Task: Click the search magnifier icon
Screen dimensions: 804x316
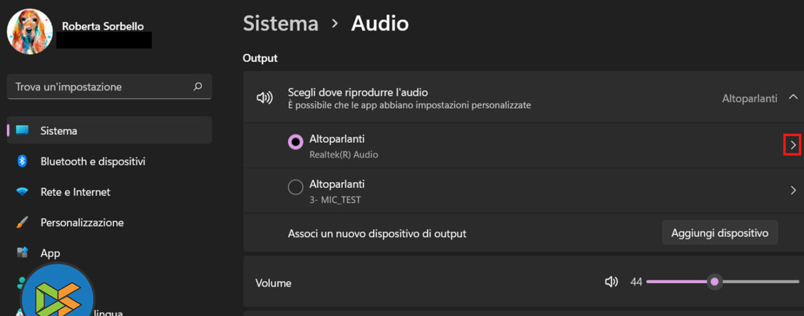Action: 197,87
